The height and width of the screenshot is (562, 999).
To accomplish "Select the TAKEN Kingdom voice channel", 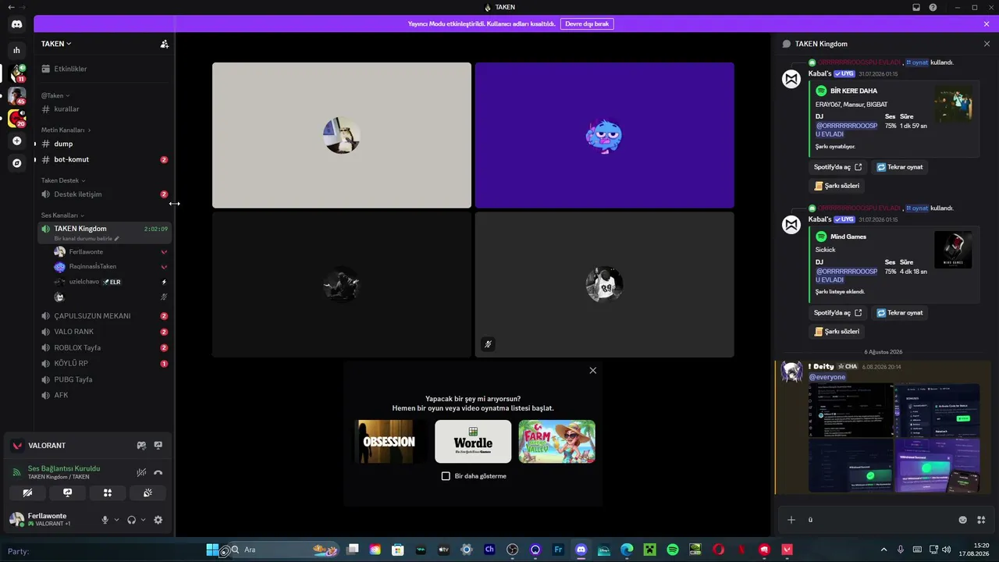I will [x=104, y=233].
